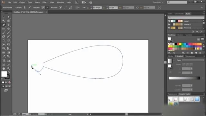The width and height of the screenshot is (206, 116).
Task: Toggle hide handles for selected anchors
Action: (x=47, y=8)
